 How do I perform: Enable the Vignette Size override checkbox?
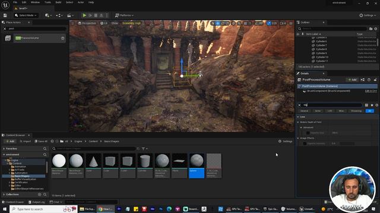[x=308, y=133]
